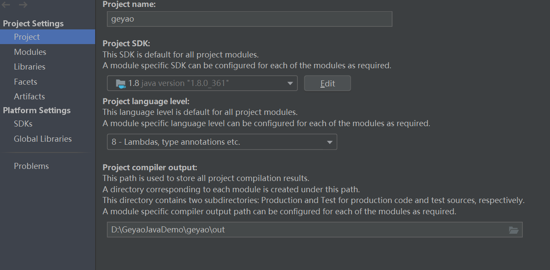Click the back navigation arrow
The width and height of the screenshot is (550, 270).
point(6,5)
